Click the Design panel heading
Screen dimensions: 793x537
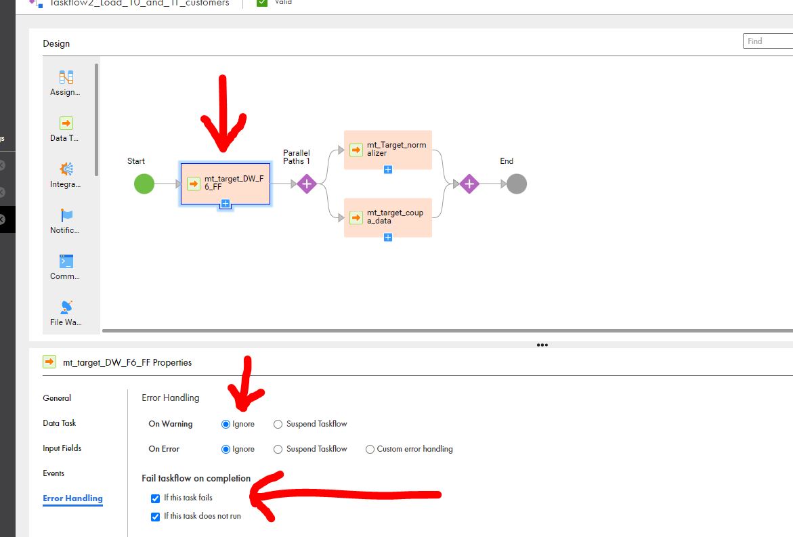56,43
